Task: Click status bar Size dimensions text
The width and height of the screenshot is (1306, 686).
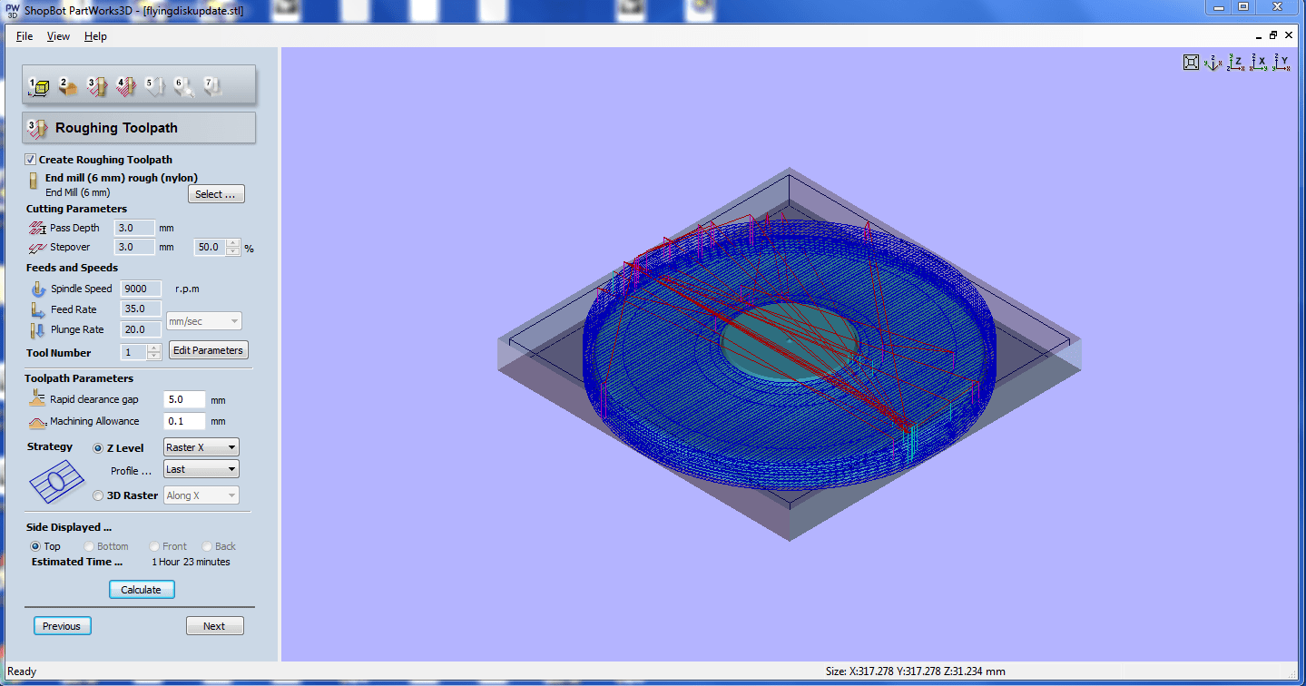Action: click(x=915, y=671)
